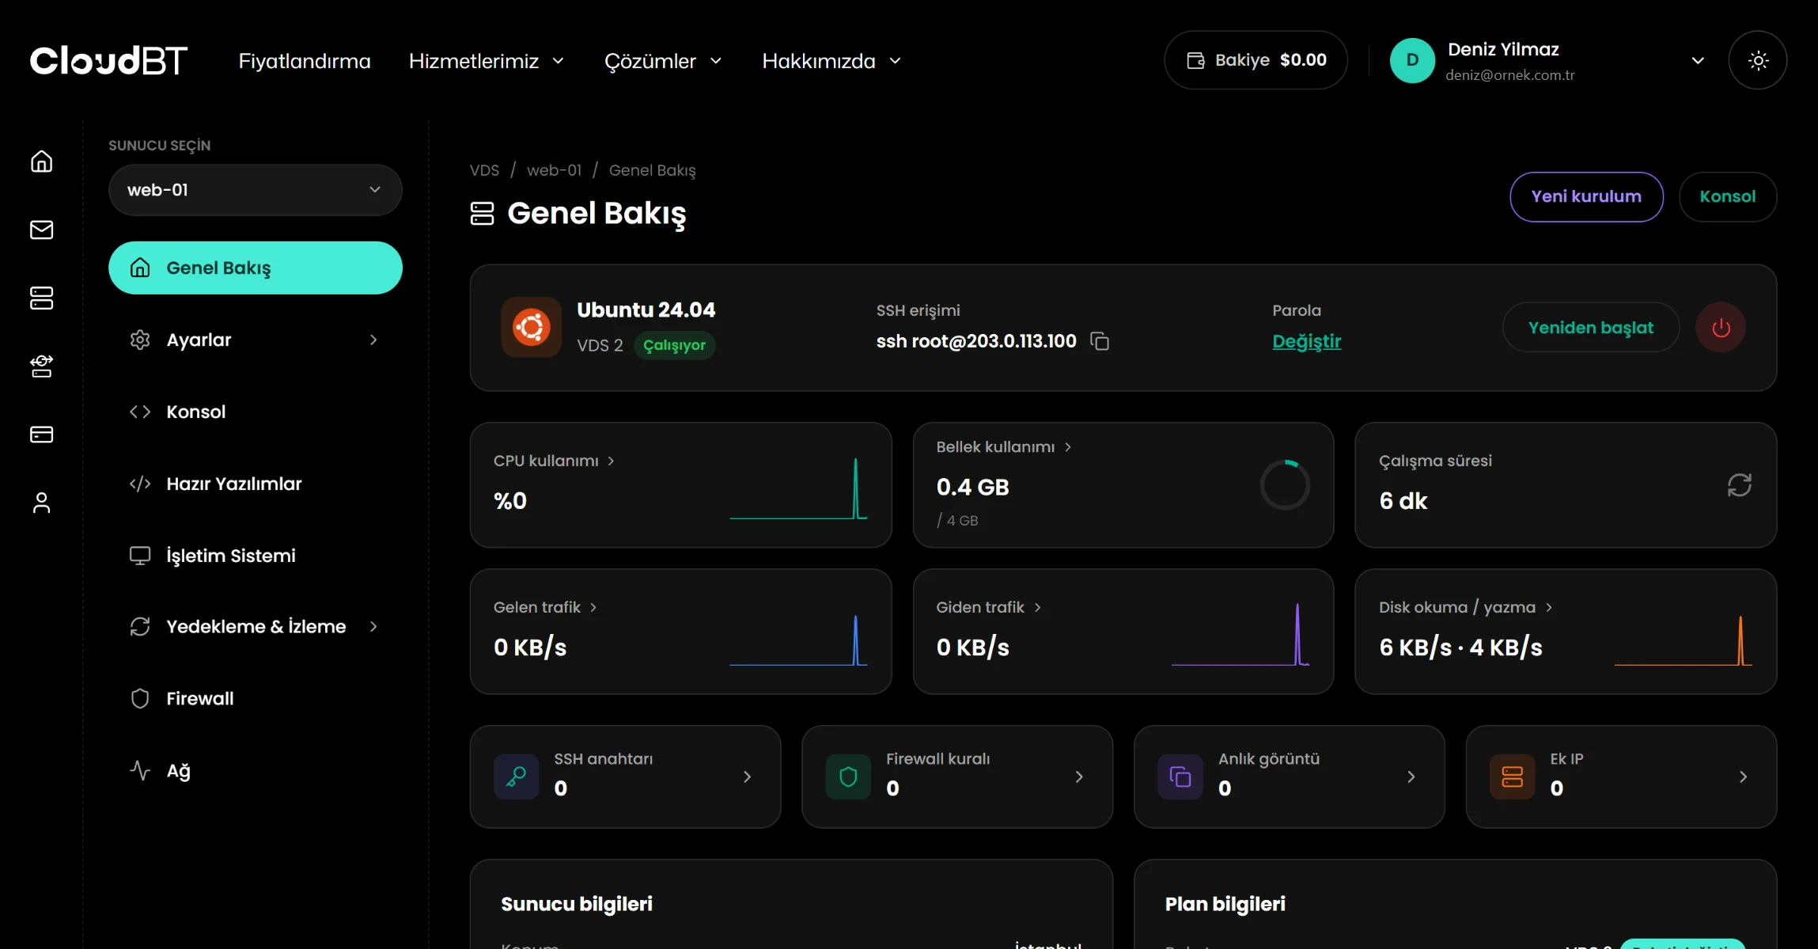Click the red power off button

1721,328
